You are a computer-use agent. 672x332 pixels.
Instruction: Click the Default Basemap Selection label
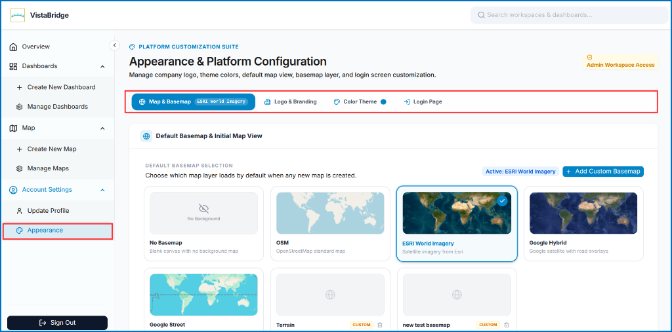189,166
